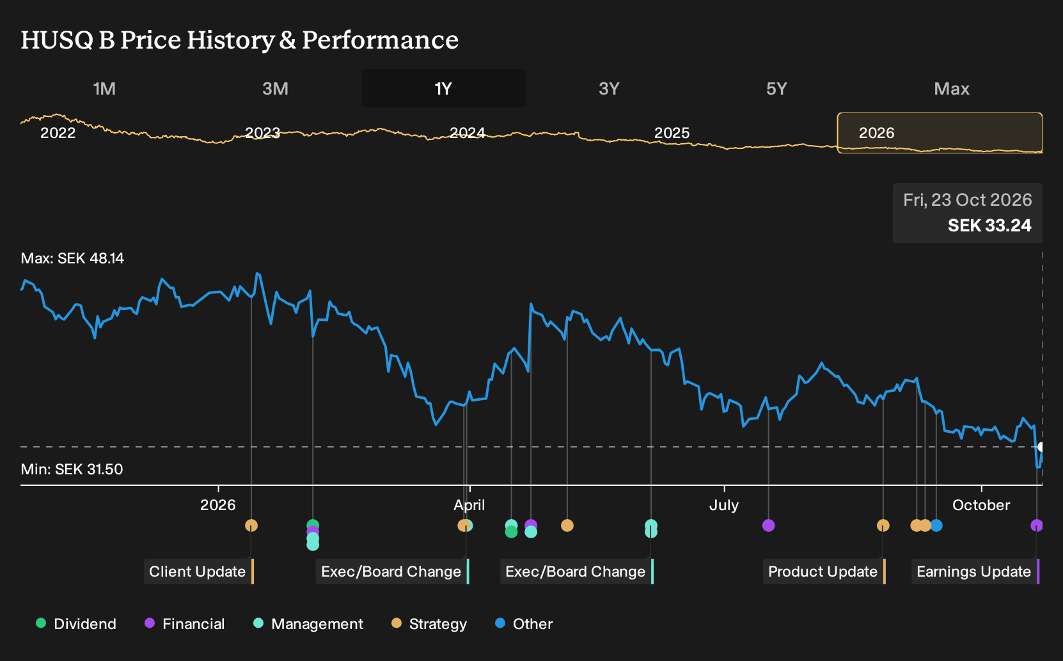Click the highlighted 2026 range window in overview

click(x=940, y=133)
